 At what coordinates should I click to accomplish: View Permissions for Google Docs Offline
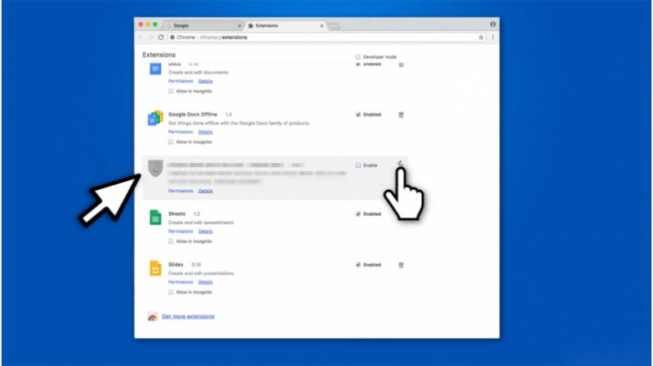point(180,131)
